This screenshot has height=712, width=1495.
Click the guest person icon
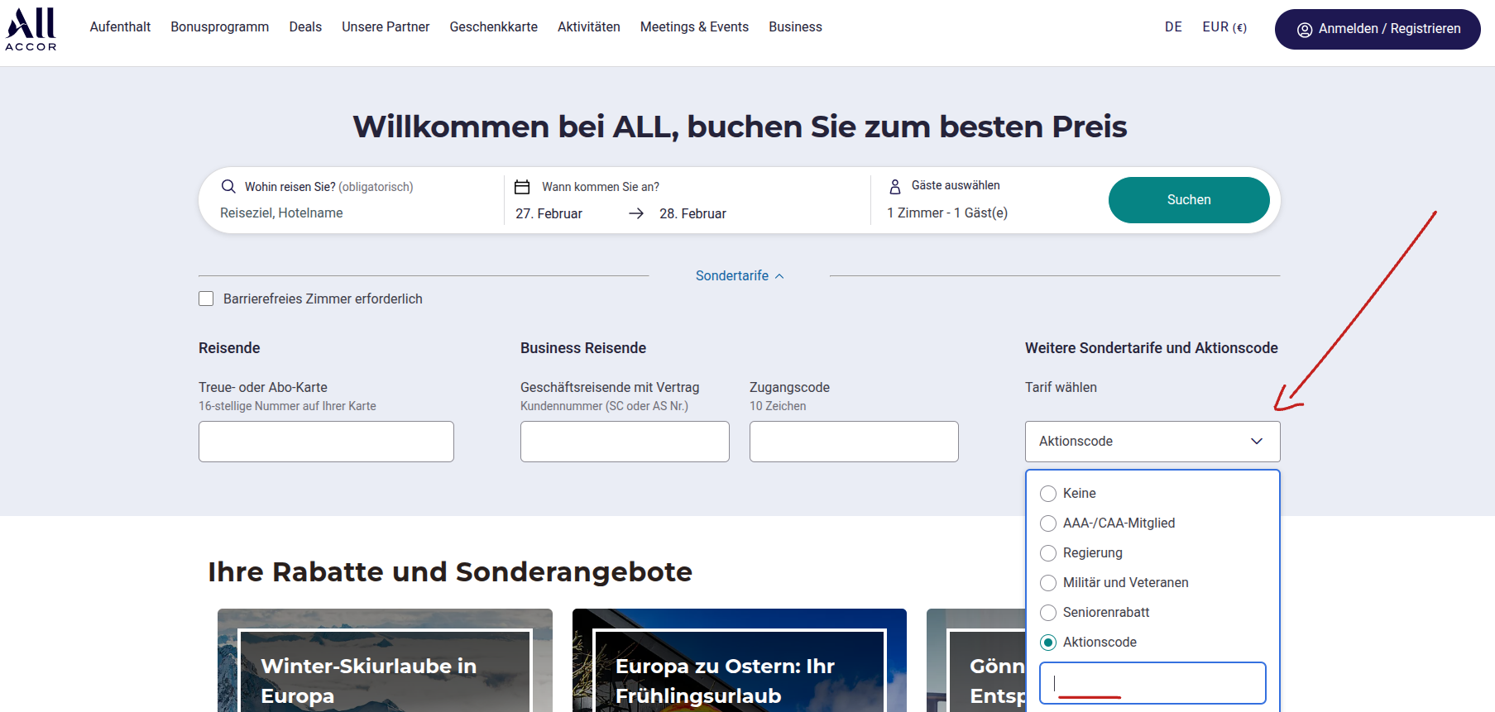pos(894,186)
